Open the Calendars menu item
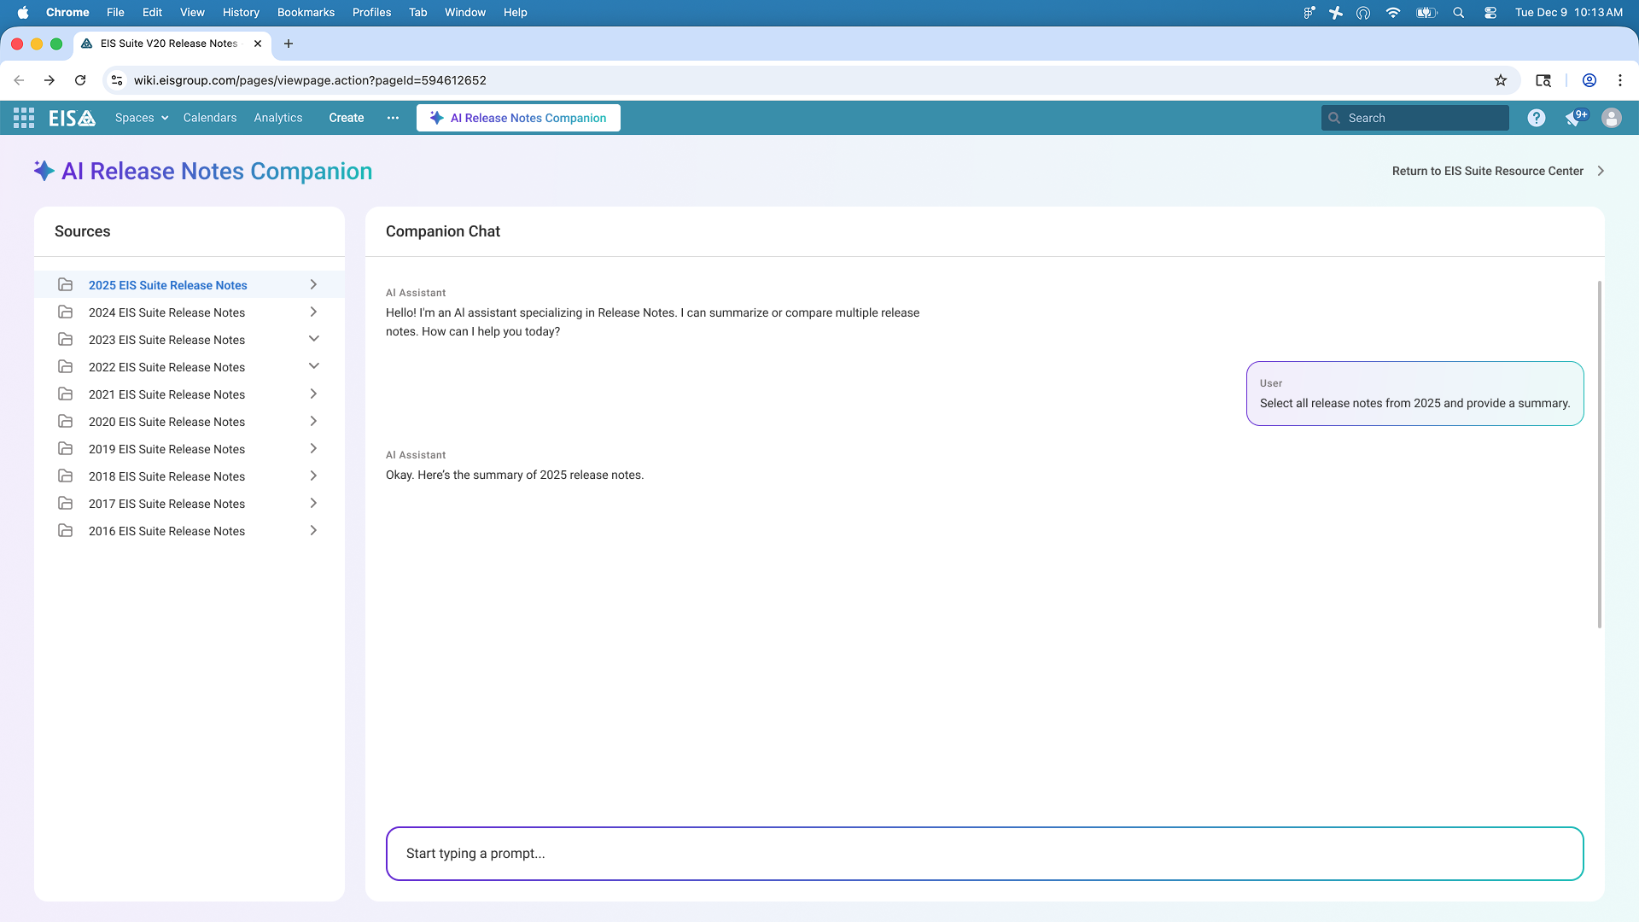This screenshot has width=1639, height=922. click(209, 118)
